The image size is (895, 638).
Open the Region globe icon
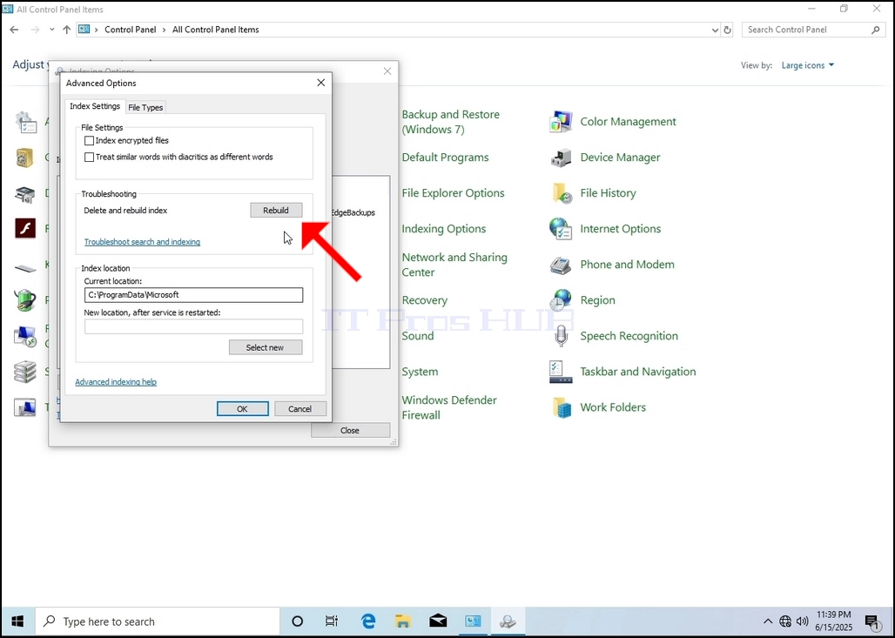coord(561,300)
